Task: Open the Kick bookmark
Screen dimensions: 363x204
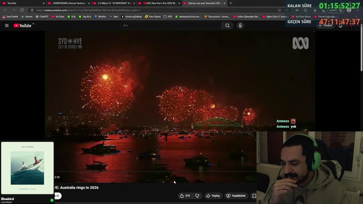Action: click(x=71, y=17)
